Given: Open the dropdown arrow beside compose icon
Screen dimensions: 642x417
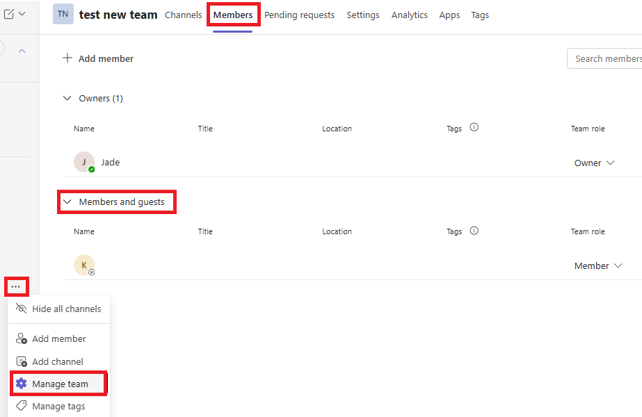Looking at the screenshot, I should tap(22, 14).
